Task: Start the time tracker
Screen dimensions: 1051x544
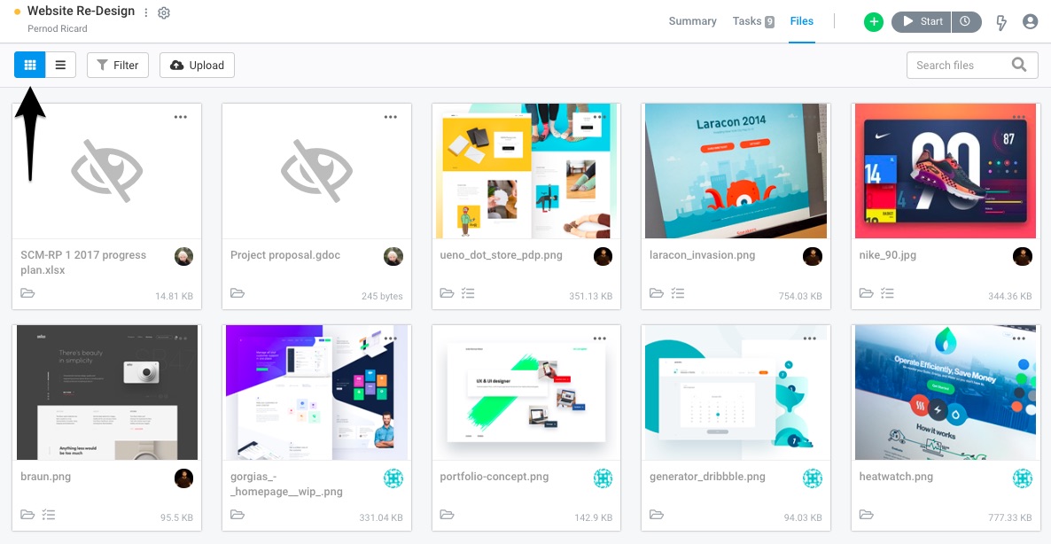Action: tap(922, 21)
